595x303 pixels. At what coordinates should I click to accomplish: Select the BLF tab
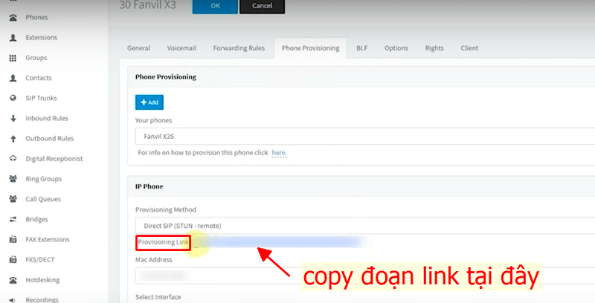(x=361, y=48)
